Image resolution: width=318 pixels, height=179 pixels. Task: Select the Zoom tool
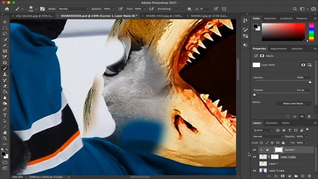click(5, 138)
